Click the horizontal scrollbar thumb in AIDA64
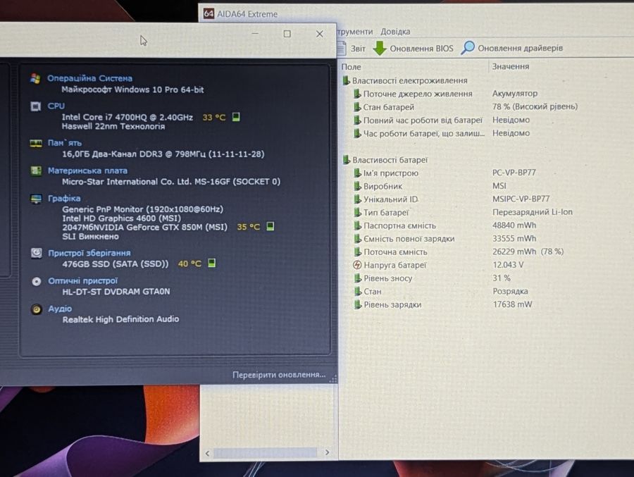The image size is (634, 477). coord(266,453)
